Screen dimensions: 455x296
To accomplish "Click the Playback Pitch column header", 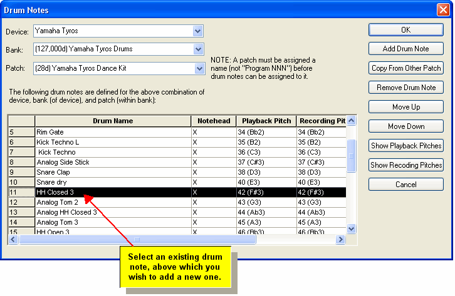I will click(x=266, y=121).
